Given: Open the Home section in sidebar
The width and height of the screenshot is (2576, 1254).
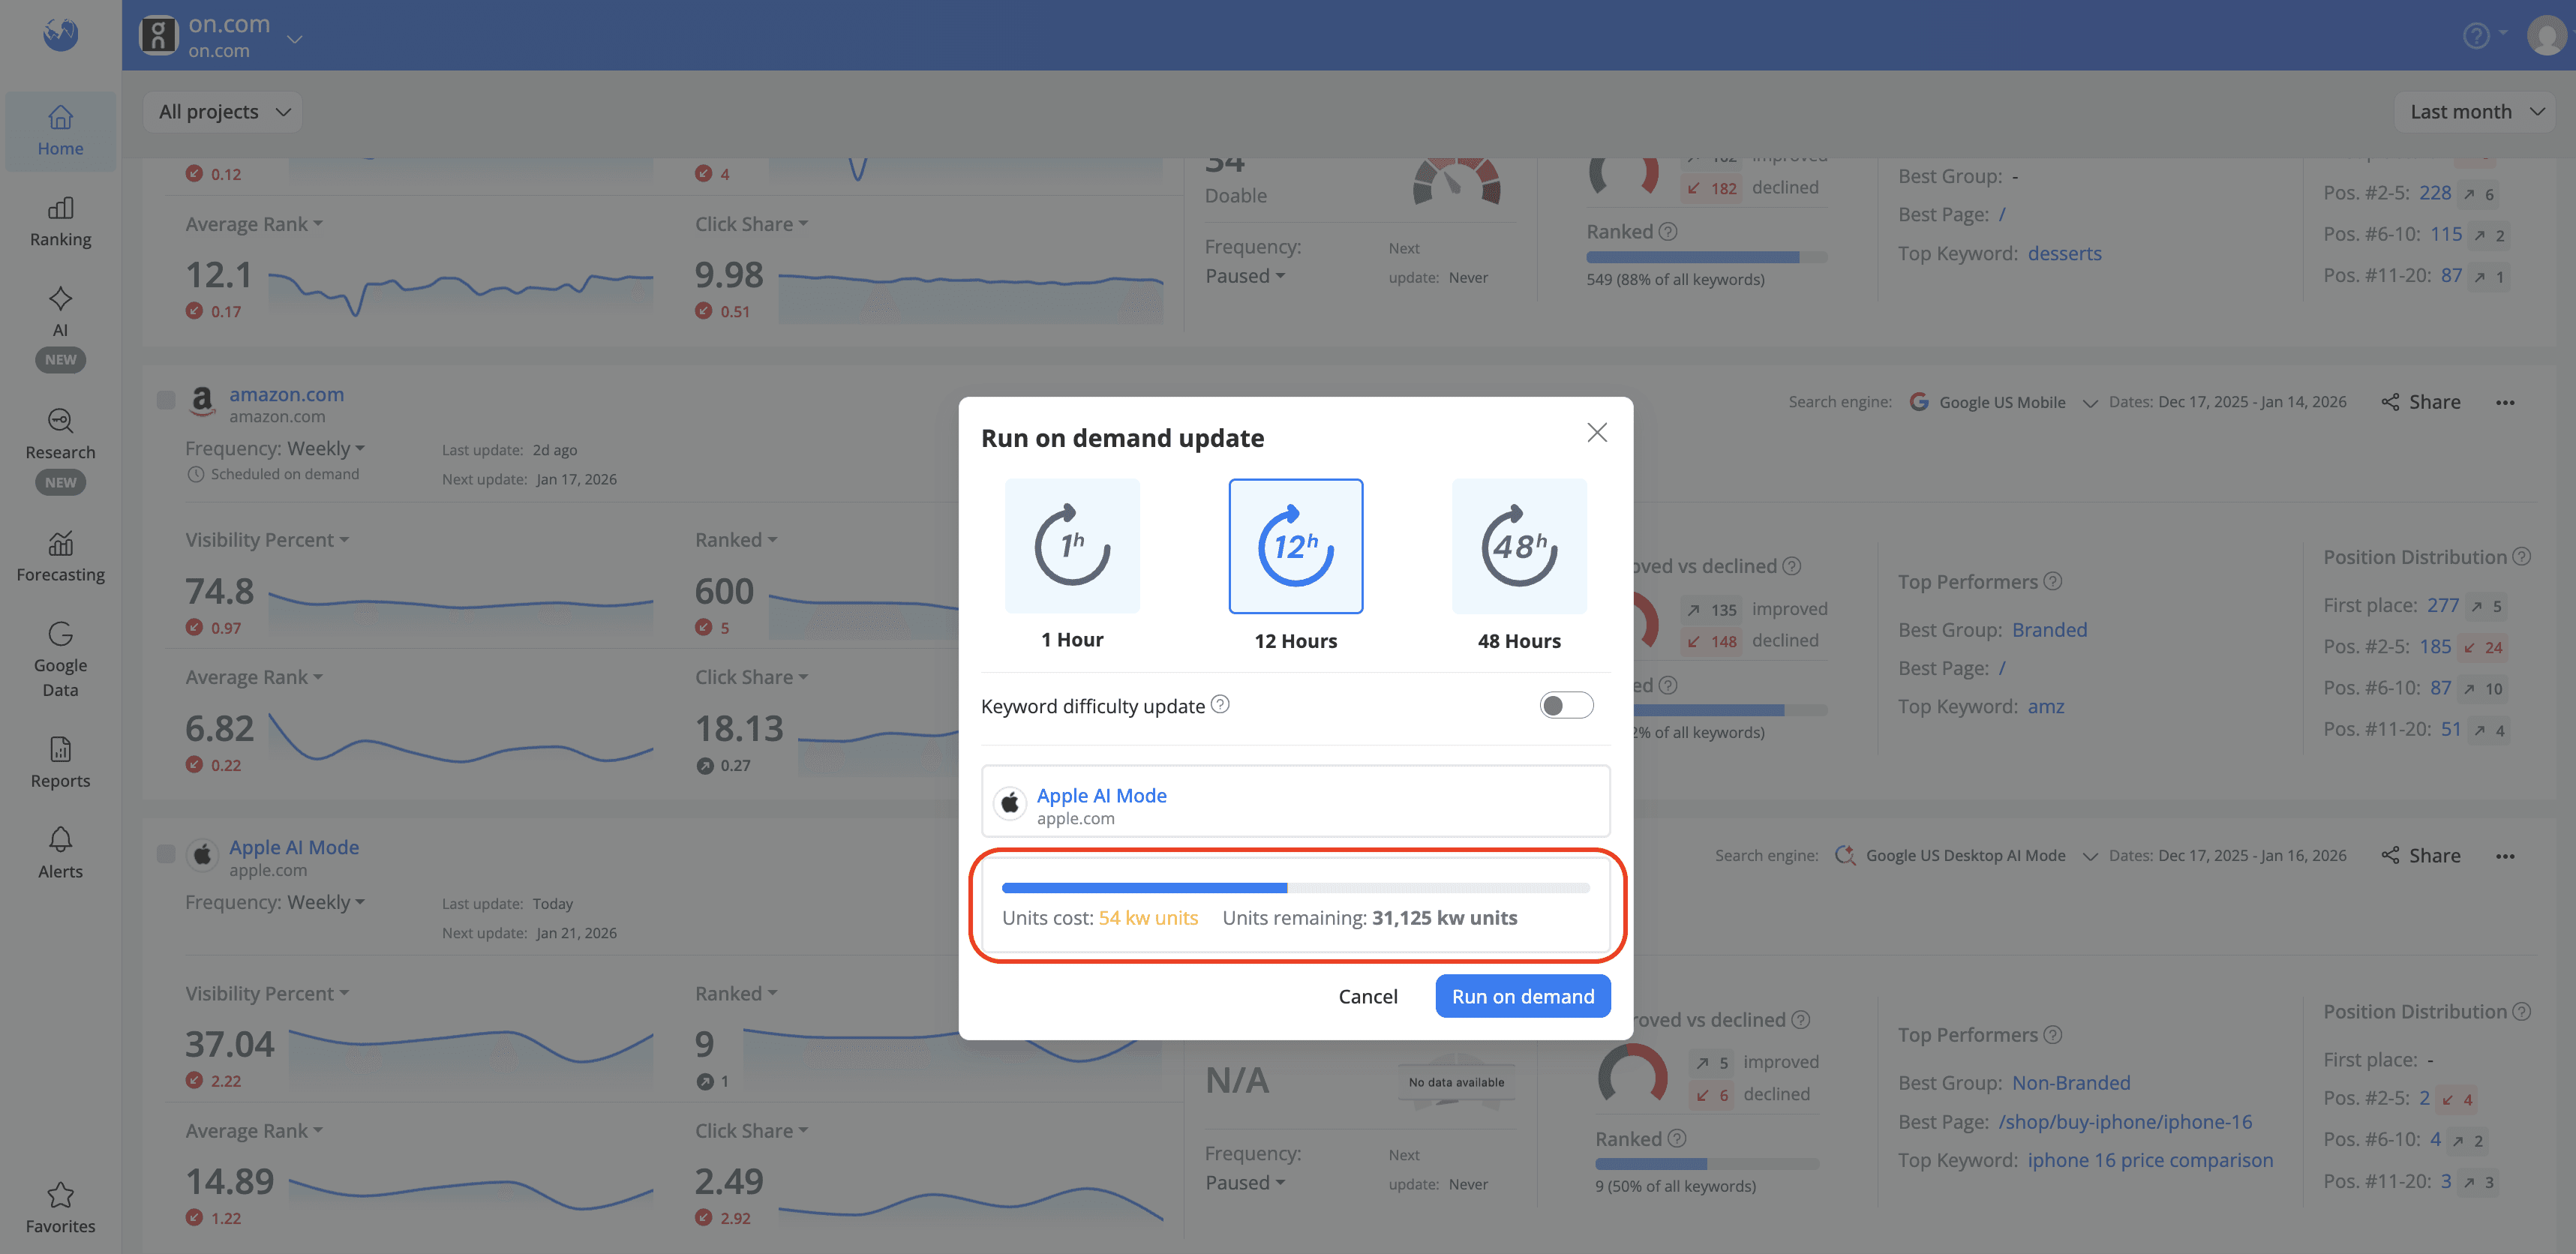Looking at the screenshot, I should (60, 130).
